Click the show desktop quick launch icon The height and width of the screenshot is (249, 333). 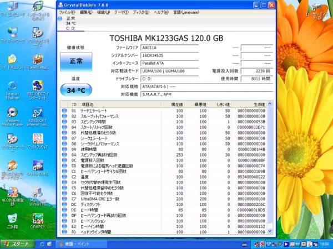click(49, 244)
